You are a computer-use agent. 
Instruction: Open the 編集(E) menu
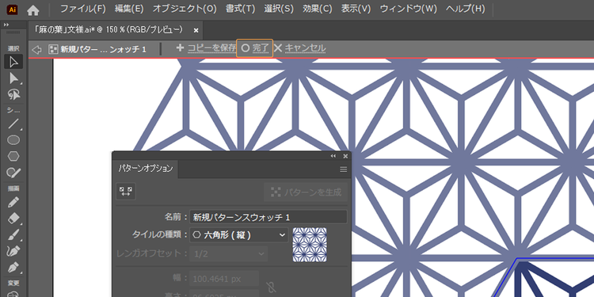[129, 9]
